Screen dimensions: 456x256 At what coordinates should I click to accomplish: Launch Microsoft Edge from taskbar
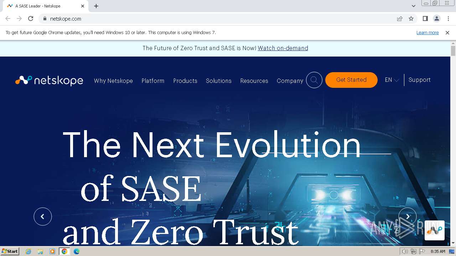pos(77,251)
